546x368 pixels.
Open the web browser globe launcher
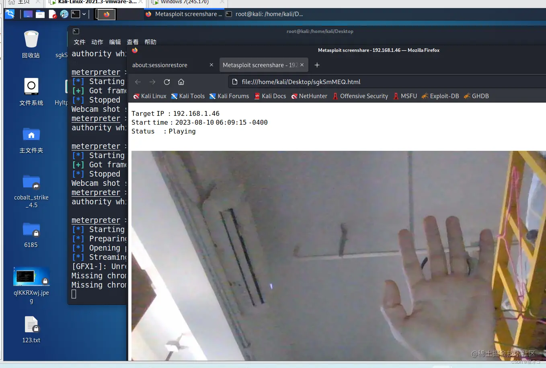[64, 14]
